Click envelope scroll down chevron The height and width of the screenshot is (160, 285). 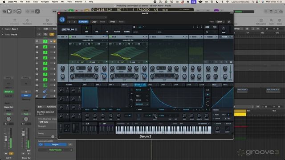click(x=132, y=106)
